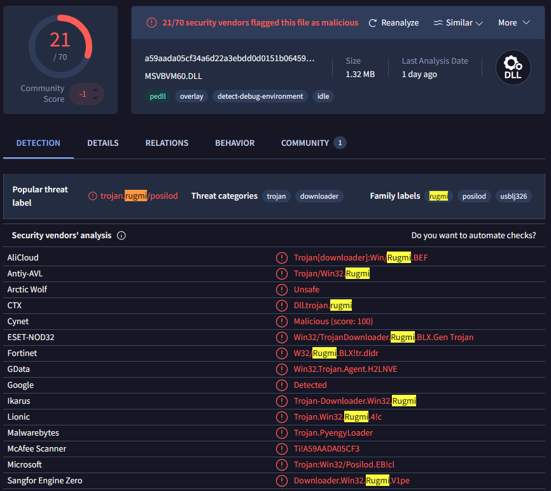Click the AliCloud row alert icon
Viewport: 551px width, 491px height.
(x=281, y=258)
